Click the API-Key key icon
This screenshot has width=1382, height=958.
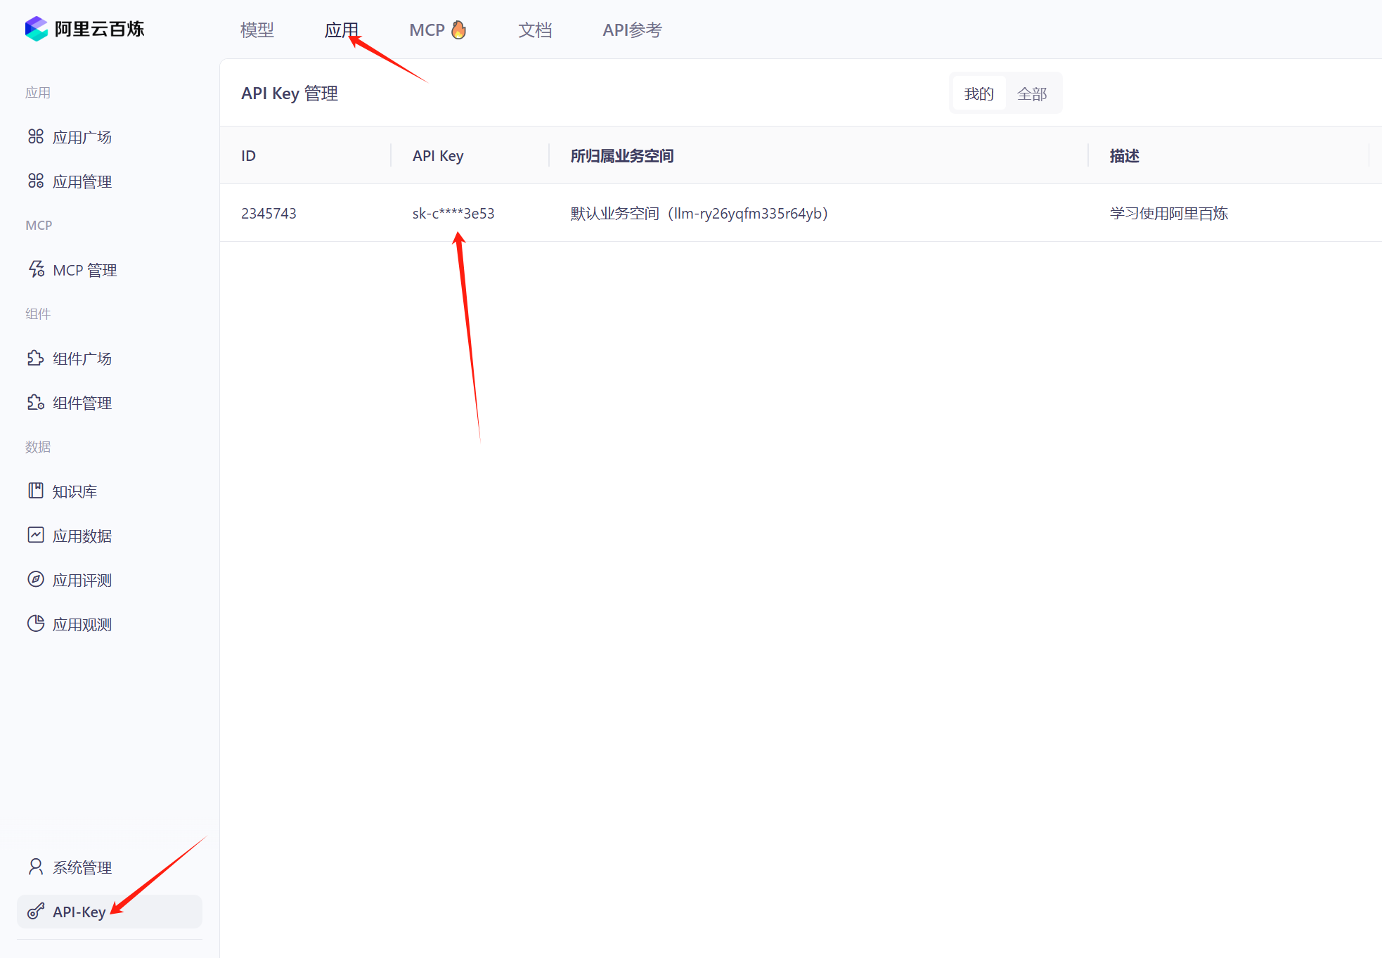coord(36,911)
